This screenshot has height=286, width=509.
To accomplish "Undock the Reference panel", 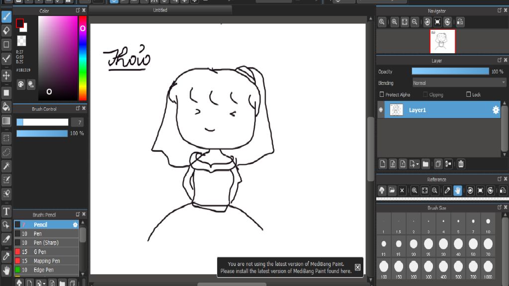I will [x=500, y=179].
